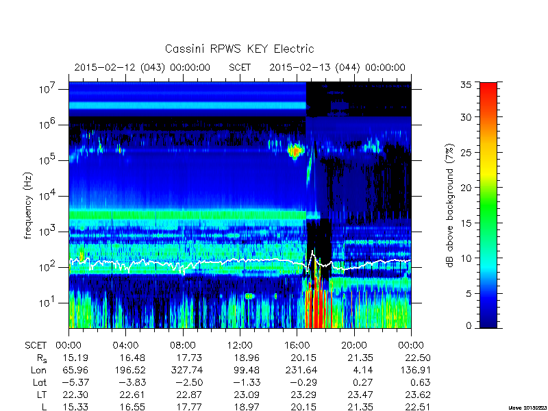Click the 35 tick label on colorbar
The image size is (548, 411).
tap(466, 85)
